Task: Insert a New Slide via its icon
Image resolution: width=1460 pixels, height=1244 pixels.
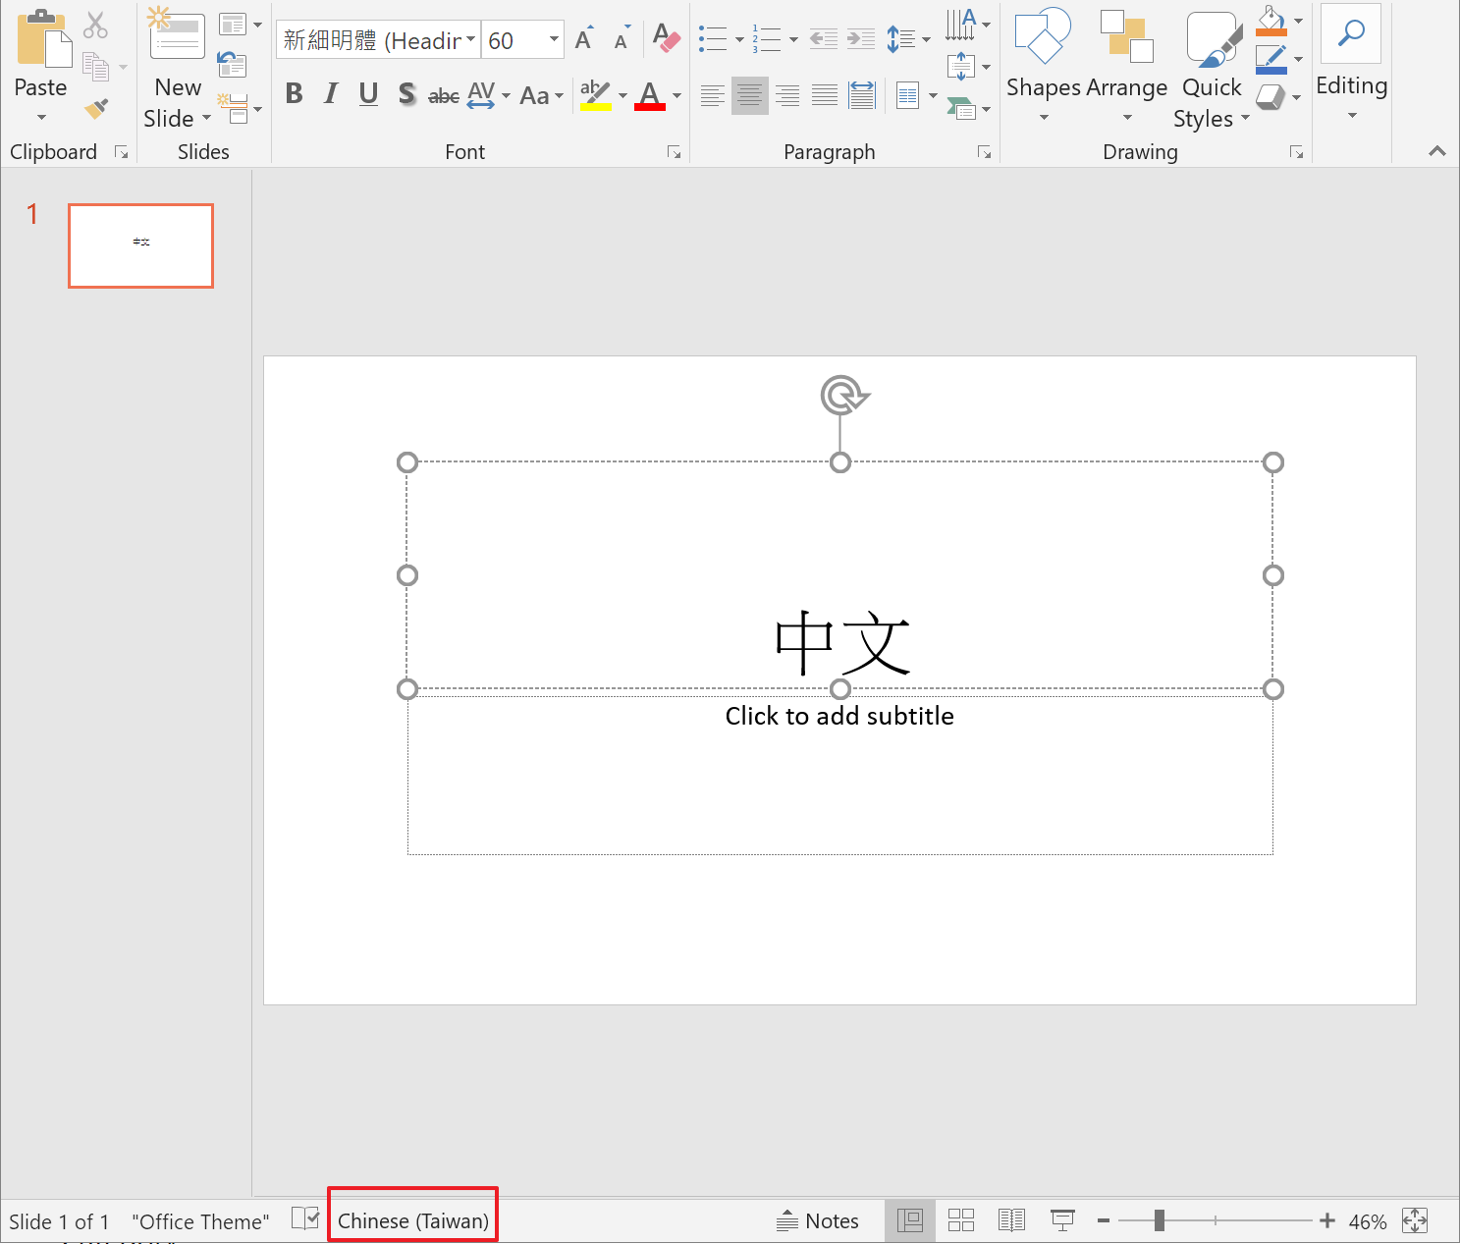Action: (177, 35)
